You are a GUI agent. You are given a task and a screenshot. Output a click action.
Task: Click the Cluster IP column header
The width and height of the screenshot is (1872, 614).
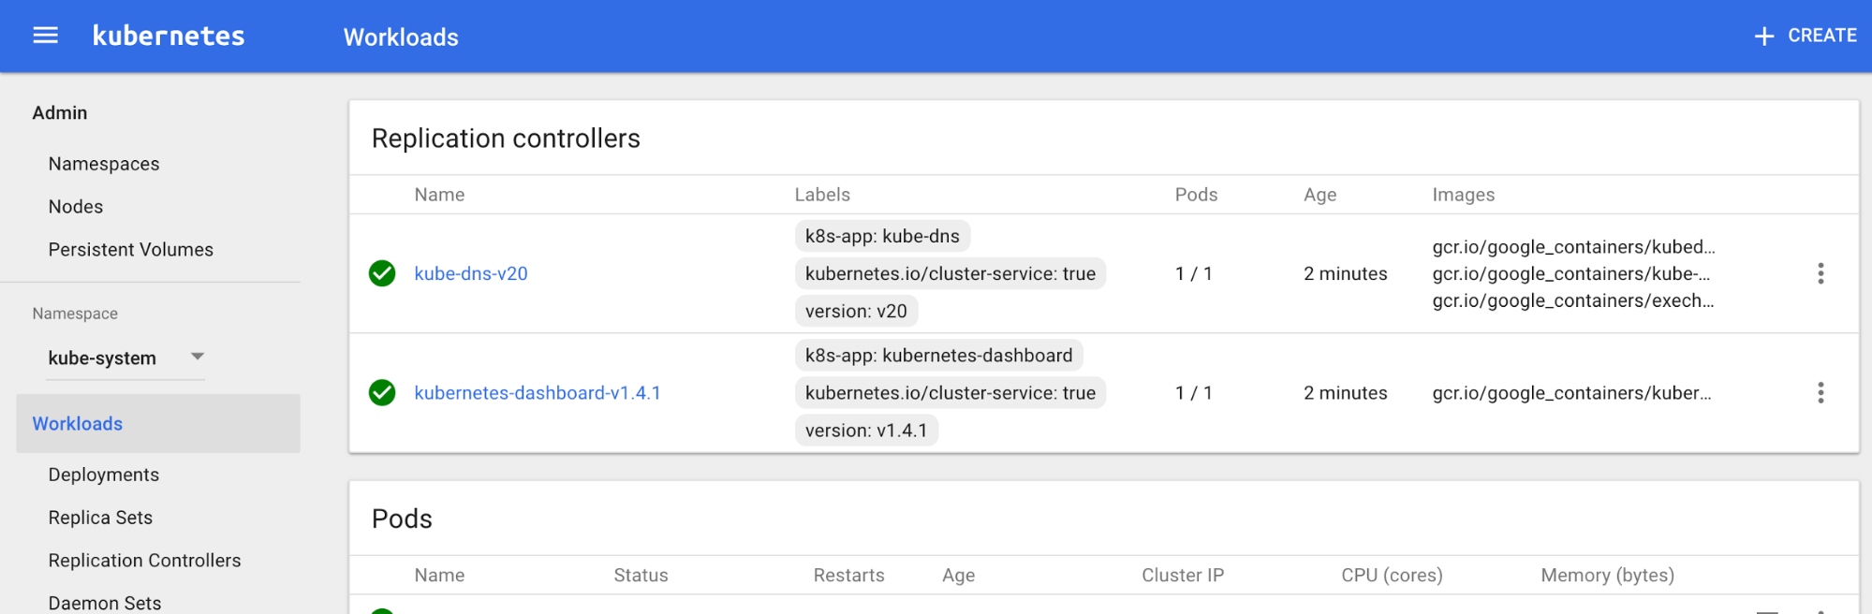1183,575
